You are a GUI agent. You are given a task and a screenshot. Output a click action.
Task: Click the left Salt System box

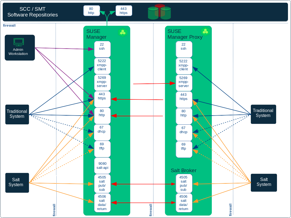coord(17,183)
